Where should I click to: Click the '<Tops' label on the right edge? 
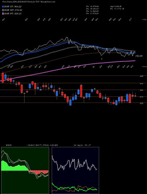pos(145,20)
